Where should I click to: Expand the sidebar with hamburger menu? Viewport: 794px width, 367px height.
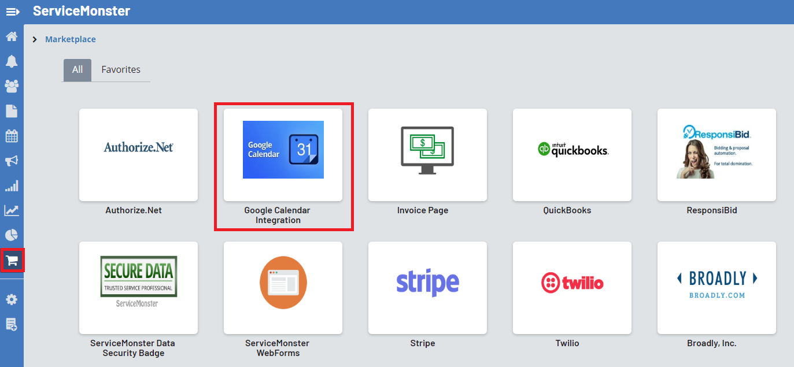click(x=12, y=12)
